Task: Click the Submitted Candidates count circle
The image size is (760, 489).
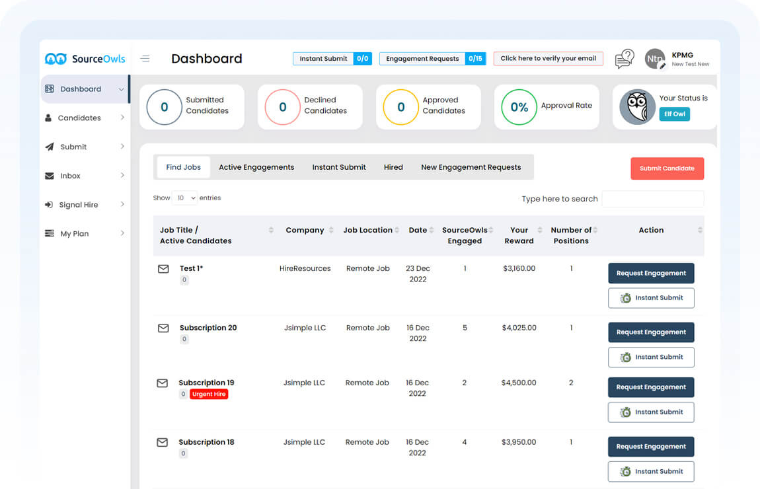Action: [165, 107]
